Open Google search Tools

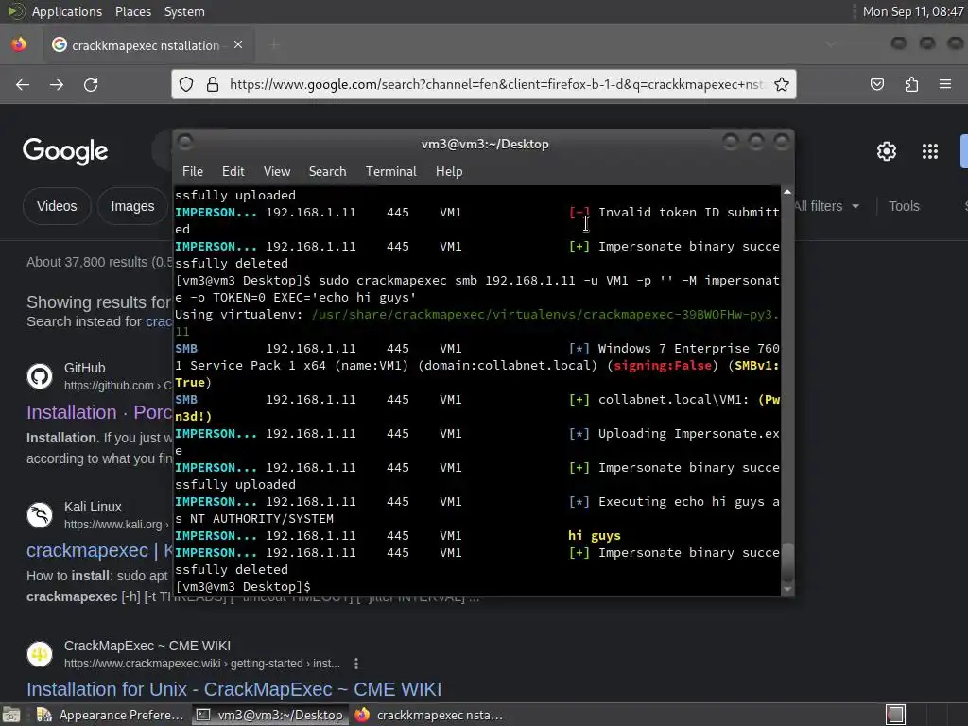coord(904,206)
